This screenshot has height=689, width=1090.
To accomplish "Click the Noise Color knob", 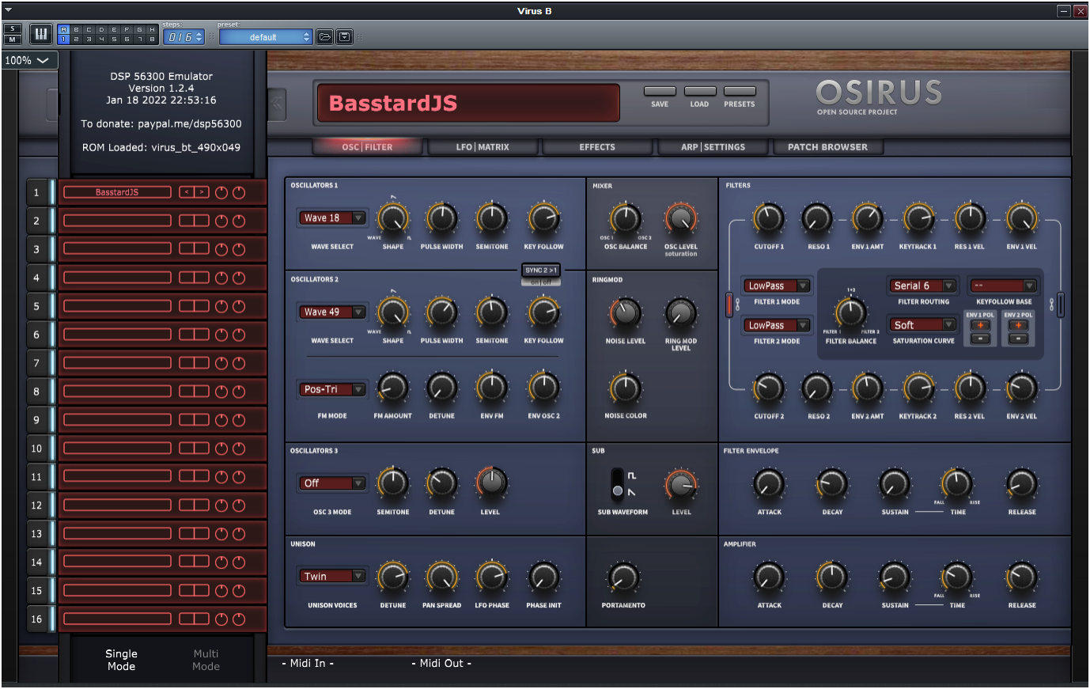I will point(625,388).
